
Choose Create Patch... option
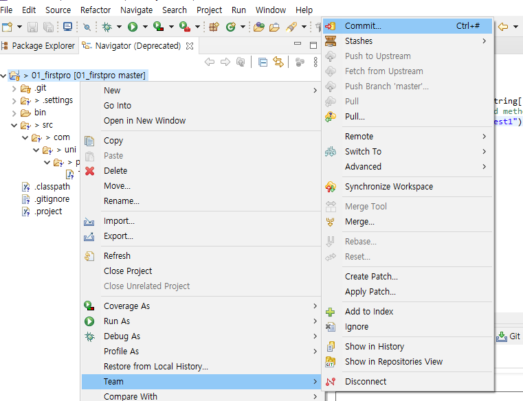tap(408, 277)
